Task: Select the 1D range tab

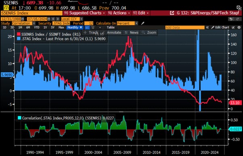Action: tap(5, 27)
